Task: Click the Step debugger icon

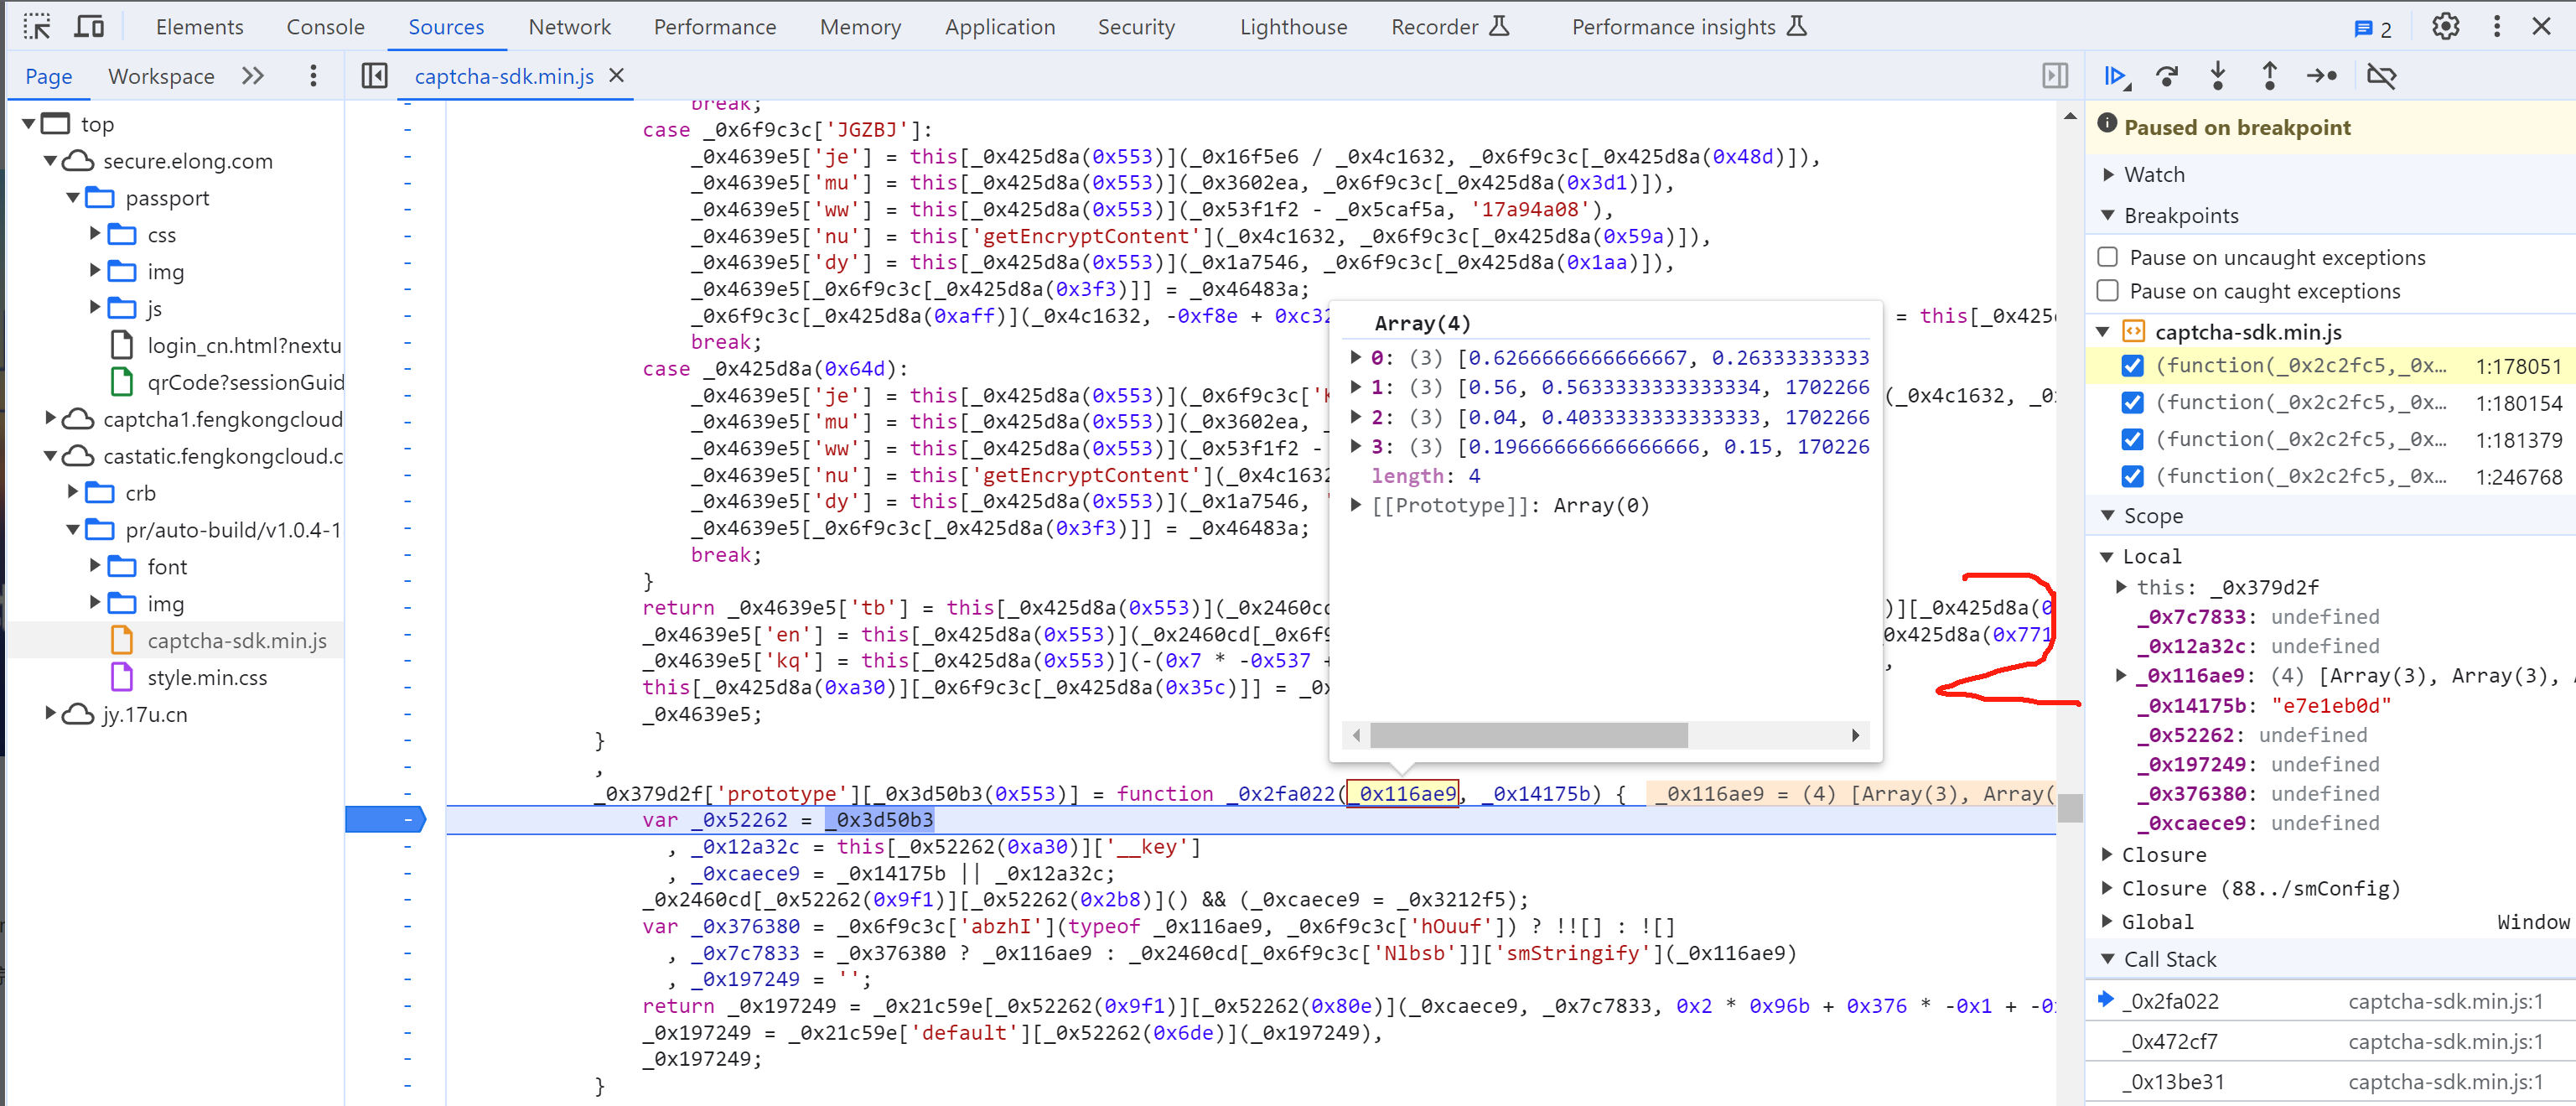Action: pyautogui.click(x=2322, y=76)
